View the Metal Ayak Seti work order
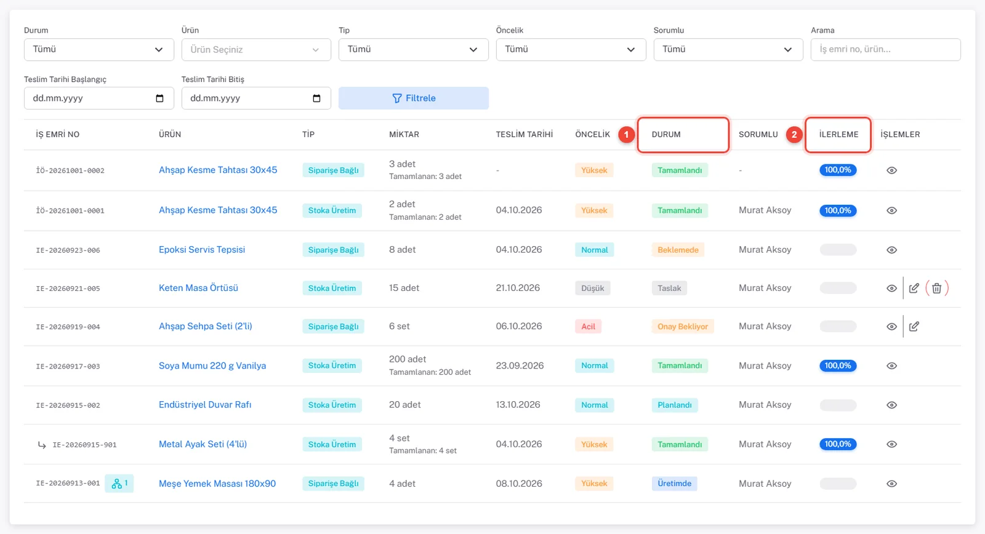985x534 pixels. tap(891, 444)
